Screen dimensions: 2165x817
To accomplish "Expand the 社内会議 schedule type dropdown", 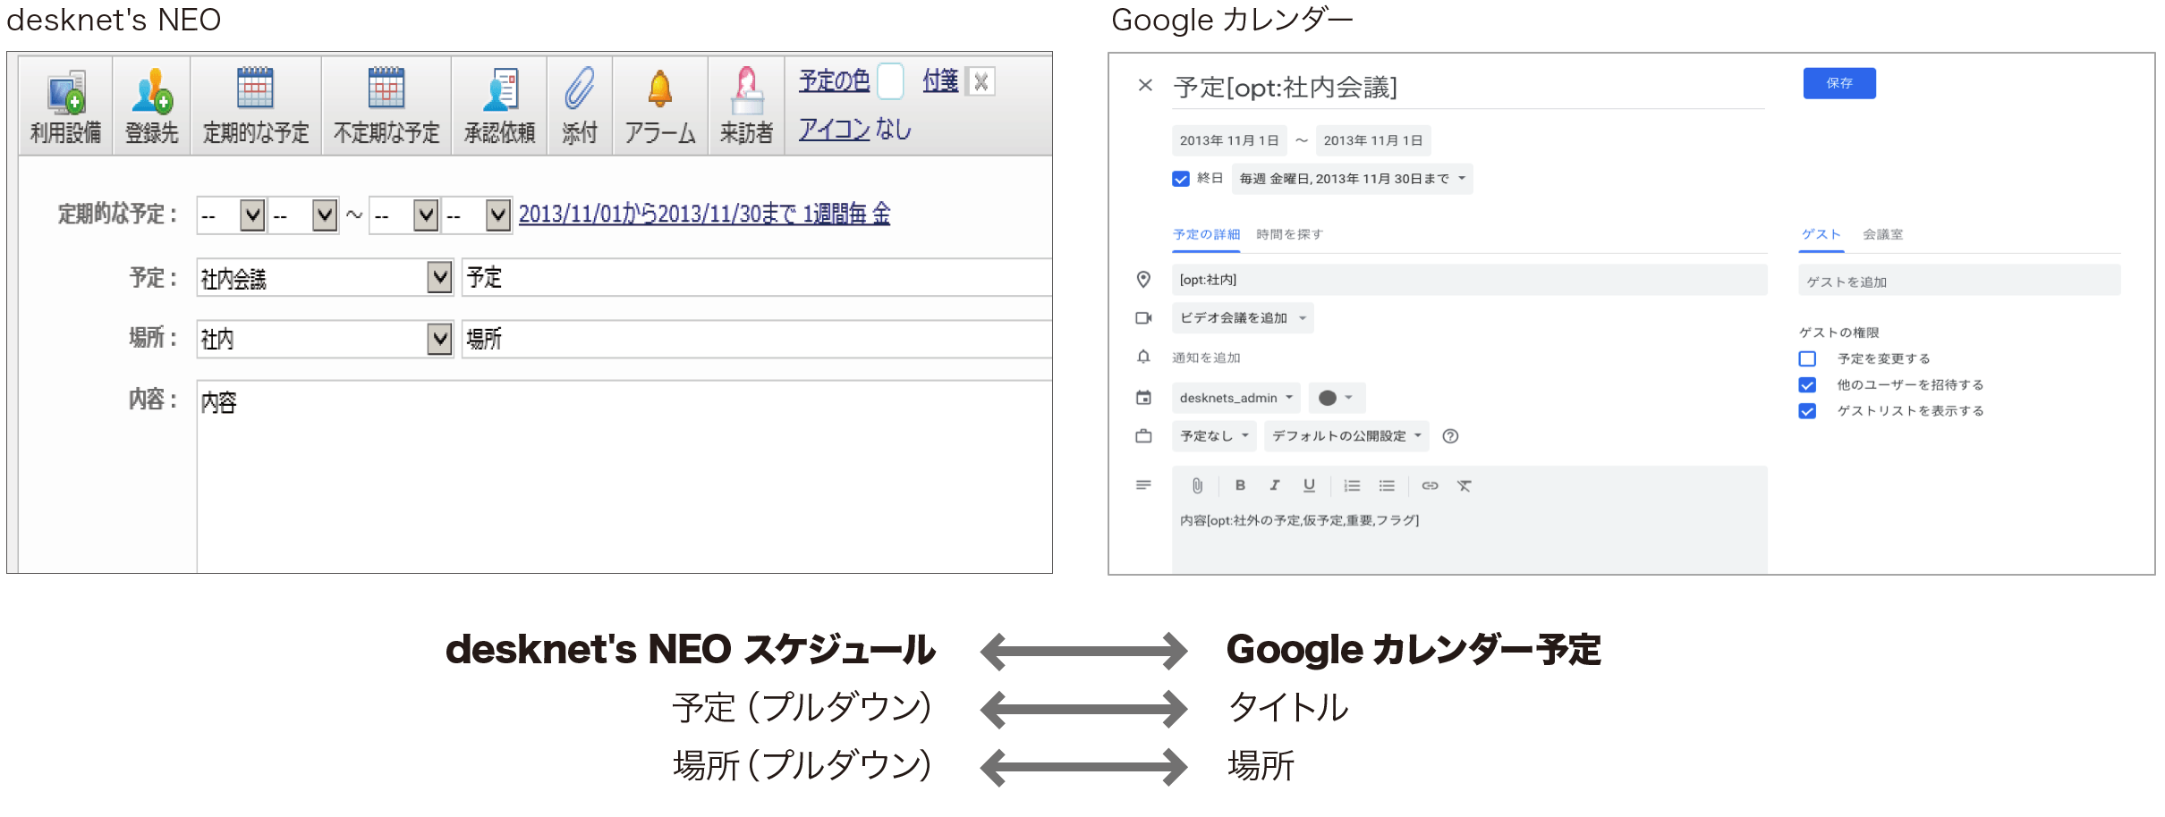I will (438, 278).
